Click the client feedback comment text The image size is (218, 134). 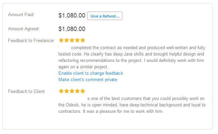point(132,105)
